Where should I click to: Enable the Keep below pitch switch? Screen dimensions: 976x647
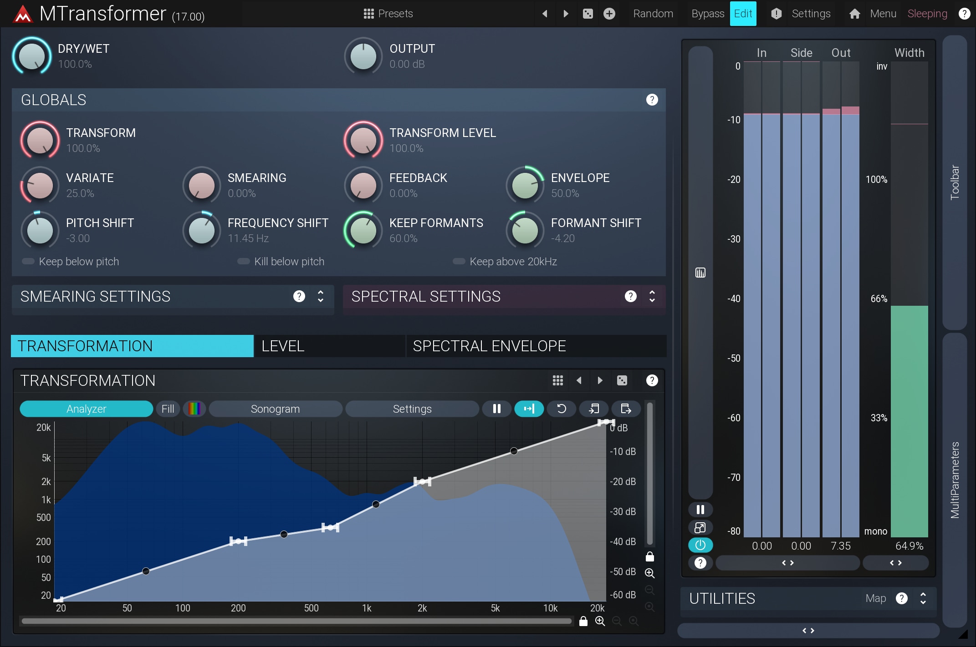pos(28,261)
